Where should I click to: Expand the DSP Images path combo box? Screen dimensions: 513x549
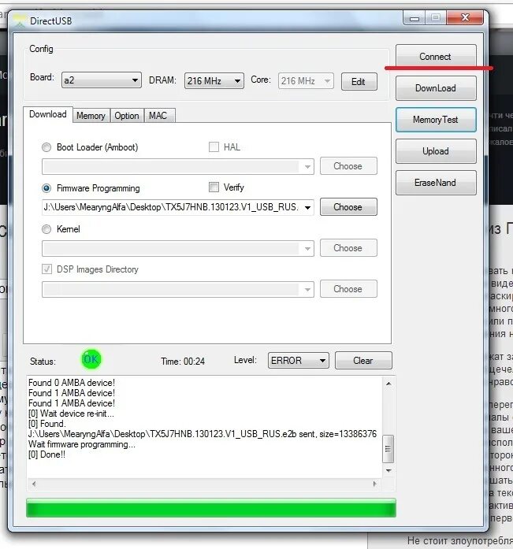(x=307, y=290)
